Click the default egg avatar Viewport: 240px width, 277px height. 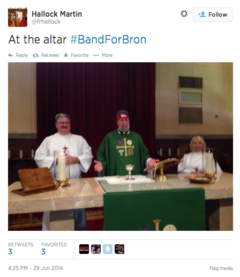108,249
